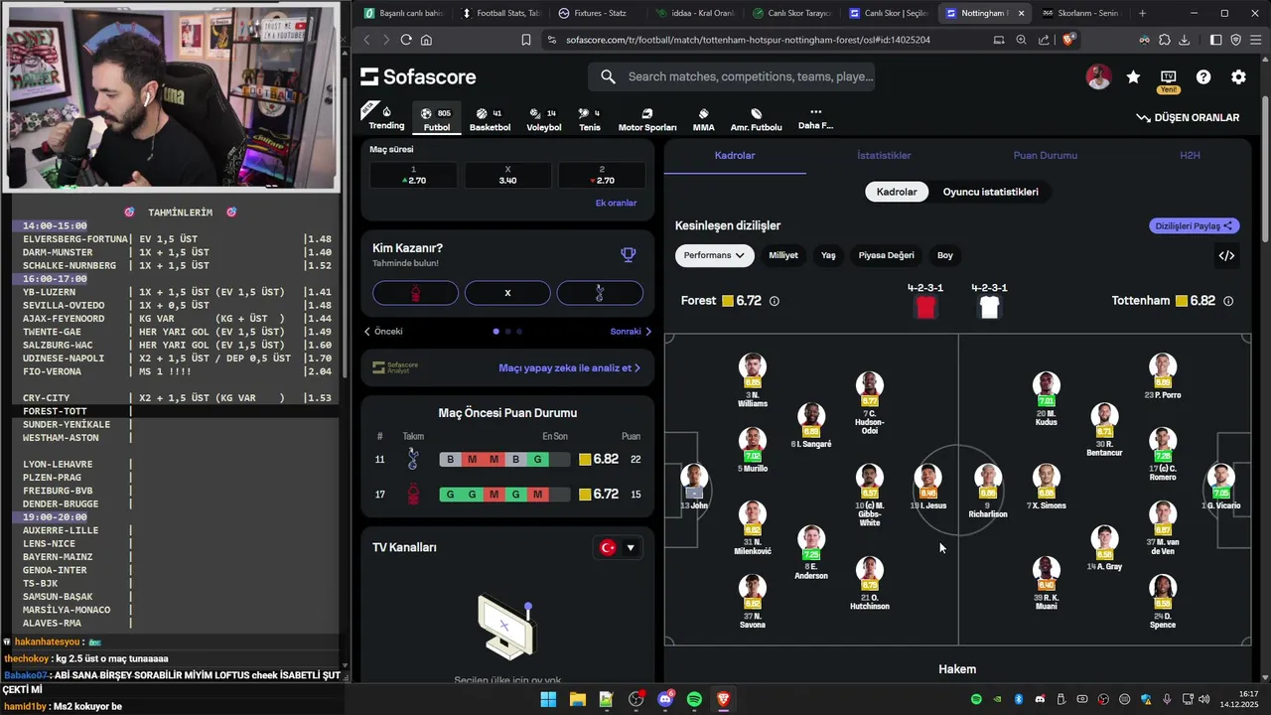Open the Windows Start menu
The height and width of the screenshot is (715, 1271).
tap(548, 699)
